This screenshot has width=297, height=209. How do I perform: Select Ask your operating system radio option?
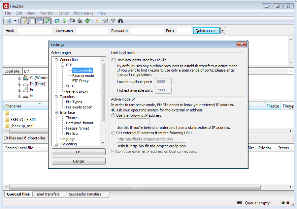(113, 110)
